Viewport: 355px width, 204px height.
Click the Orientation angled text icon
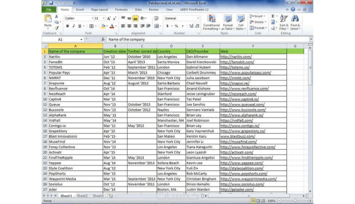(x=142, y=18)
